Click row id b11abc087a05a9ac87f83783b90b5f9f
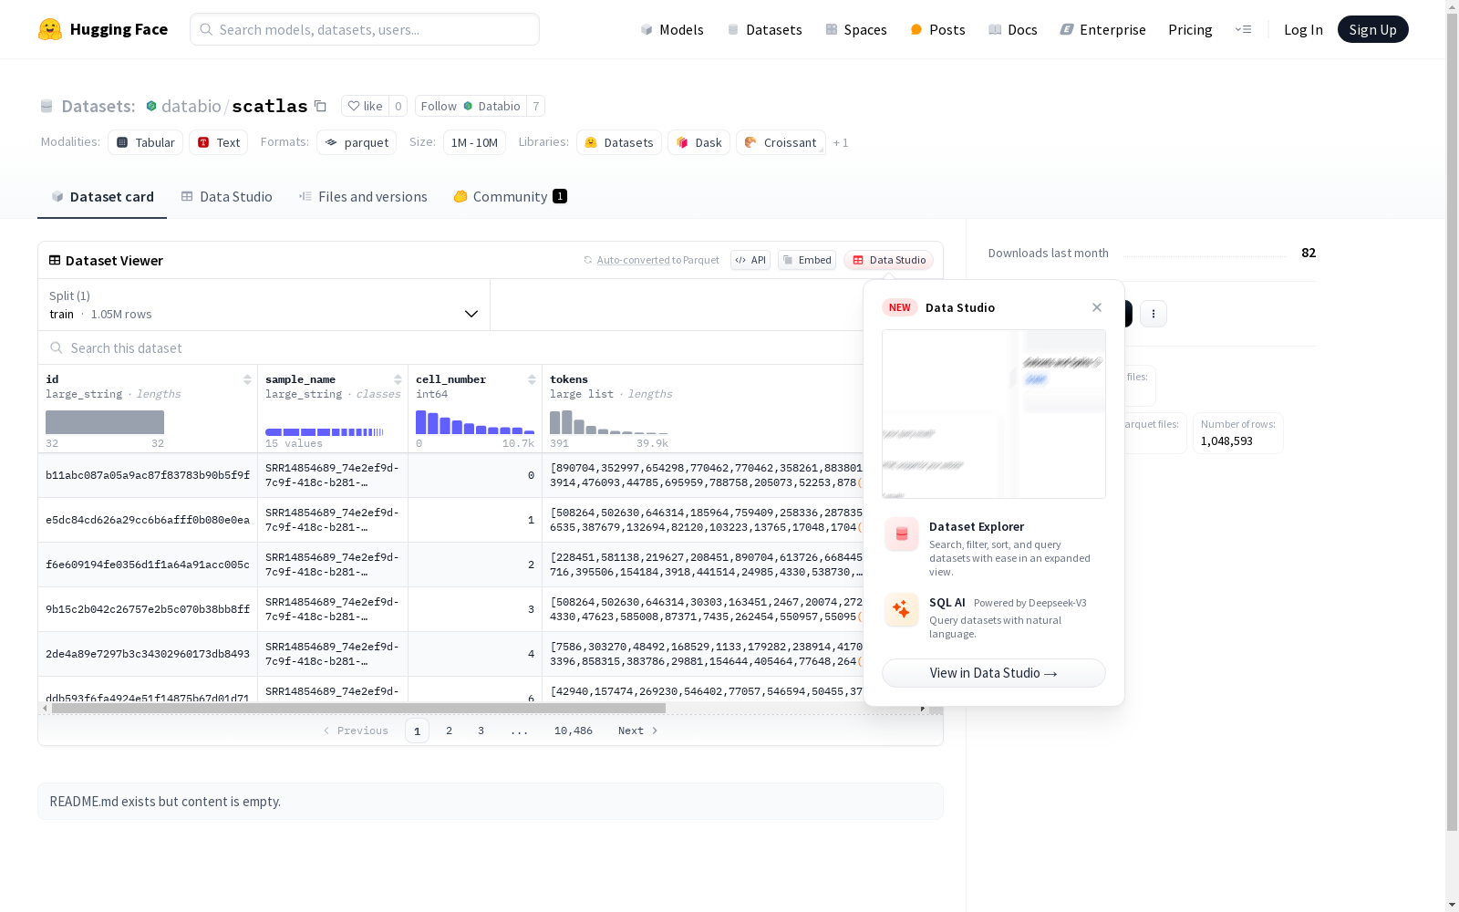Viewport: 1459px width, 912px height. (x=148, y=475)
